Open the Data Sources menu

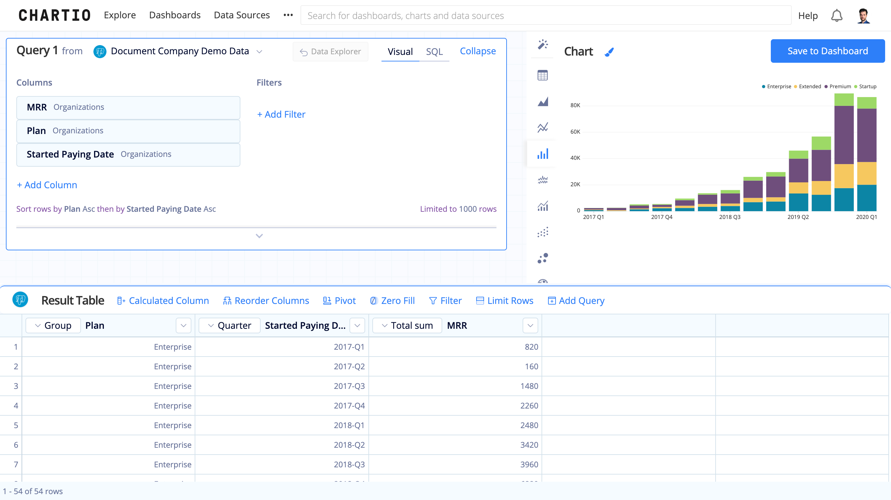click(242, 15)
